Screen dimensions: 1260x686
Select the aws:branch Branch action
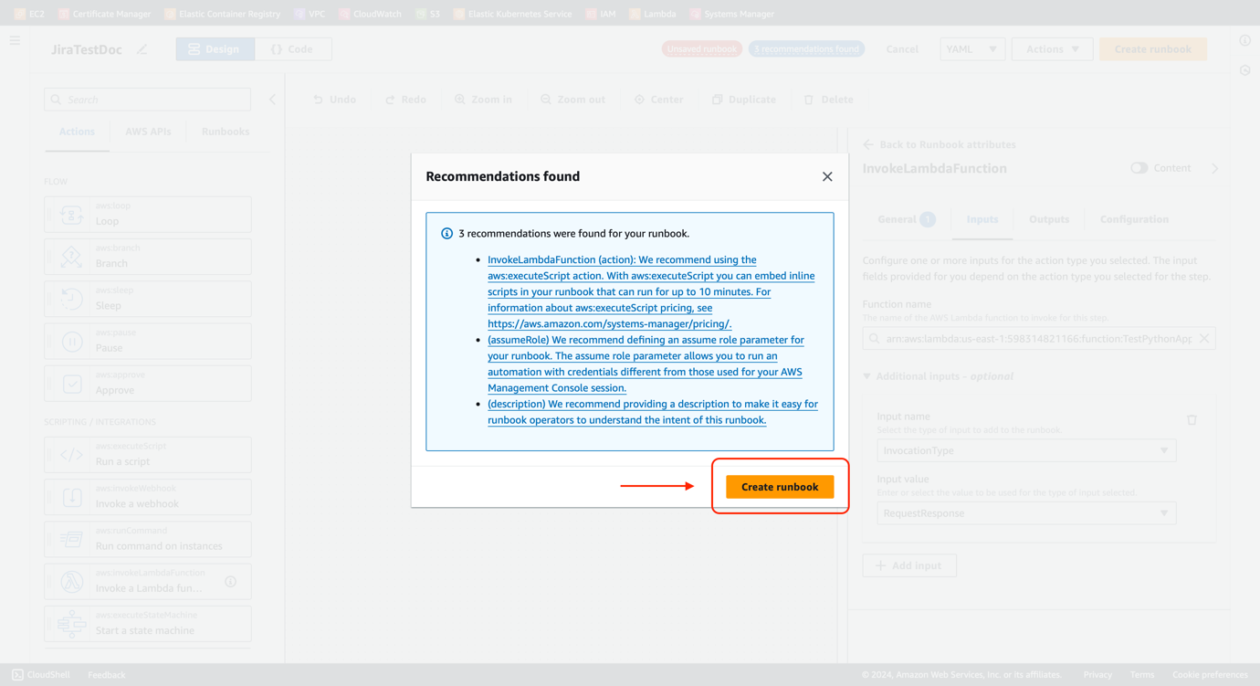click(148, 257)
